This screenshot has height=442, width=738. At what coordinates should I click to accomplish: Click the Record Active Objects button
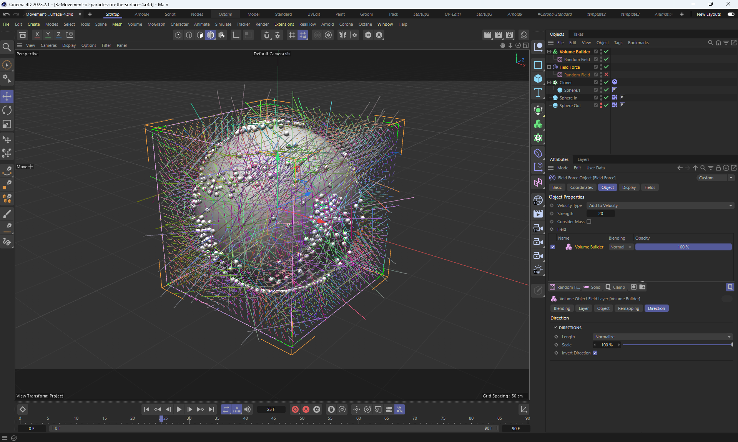point(295,410)
